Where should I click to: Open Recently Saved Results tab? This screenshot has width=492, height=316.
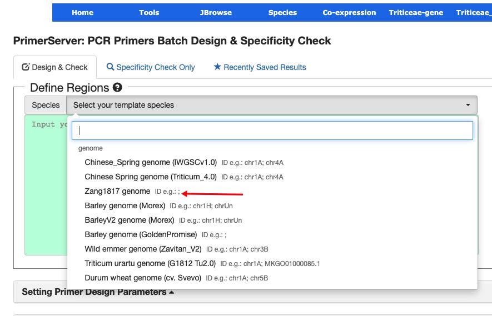tap(260, 67)
